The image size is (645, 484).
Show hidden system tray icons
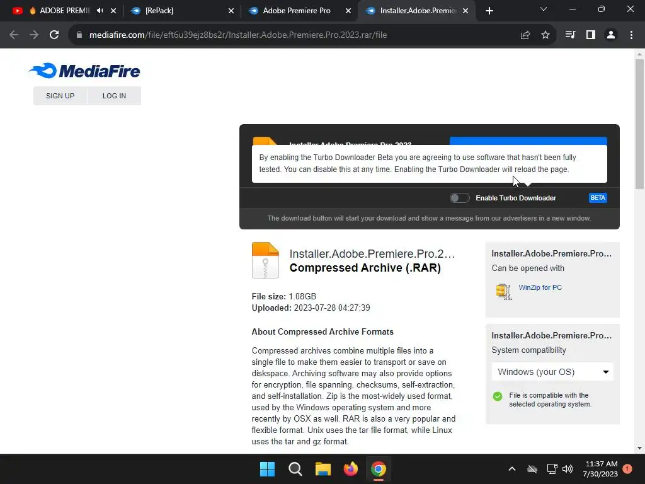(x=512, y=469)
